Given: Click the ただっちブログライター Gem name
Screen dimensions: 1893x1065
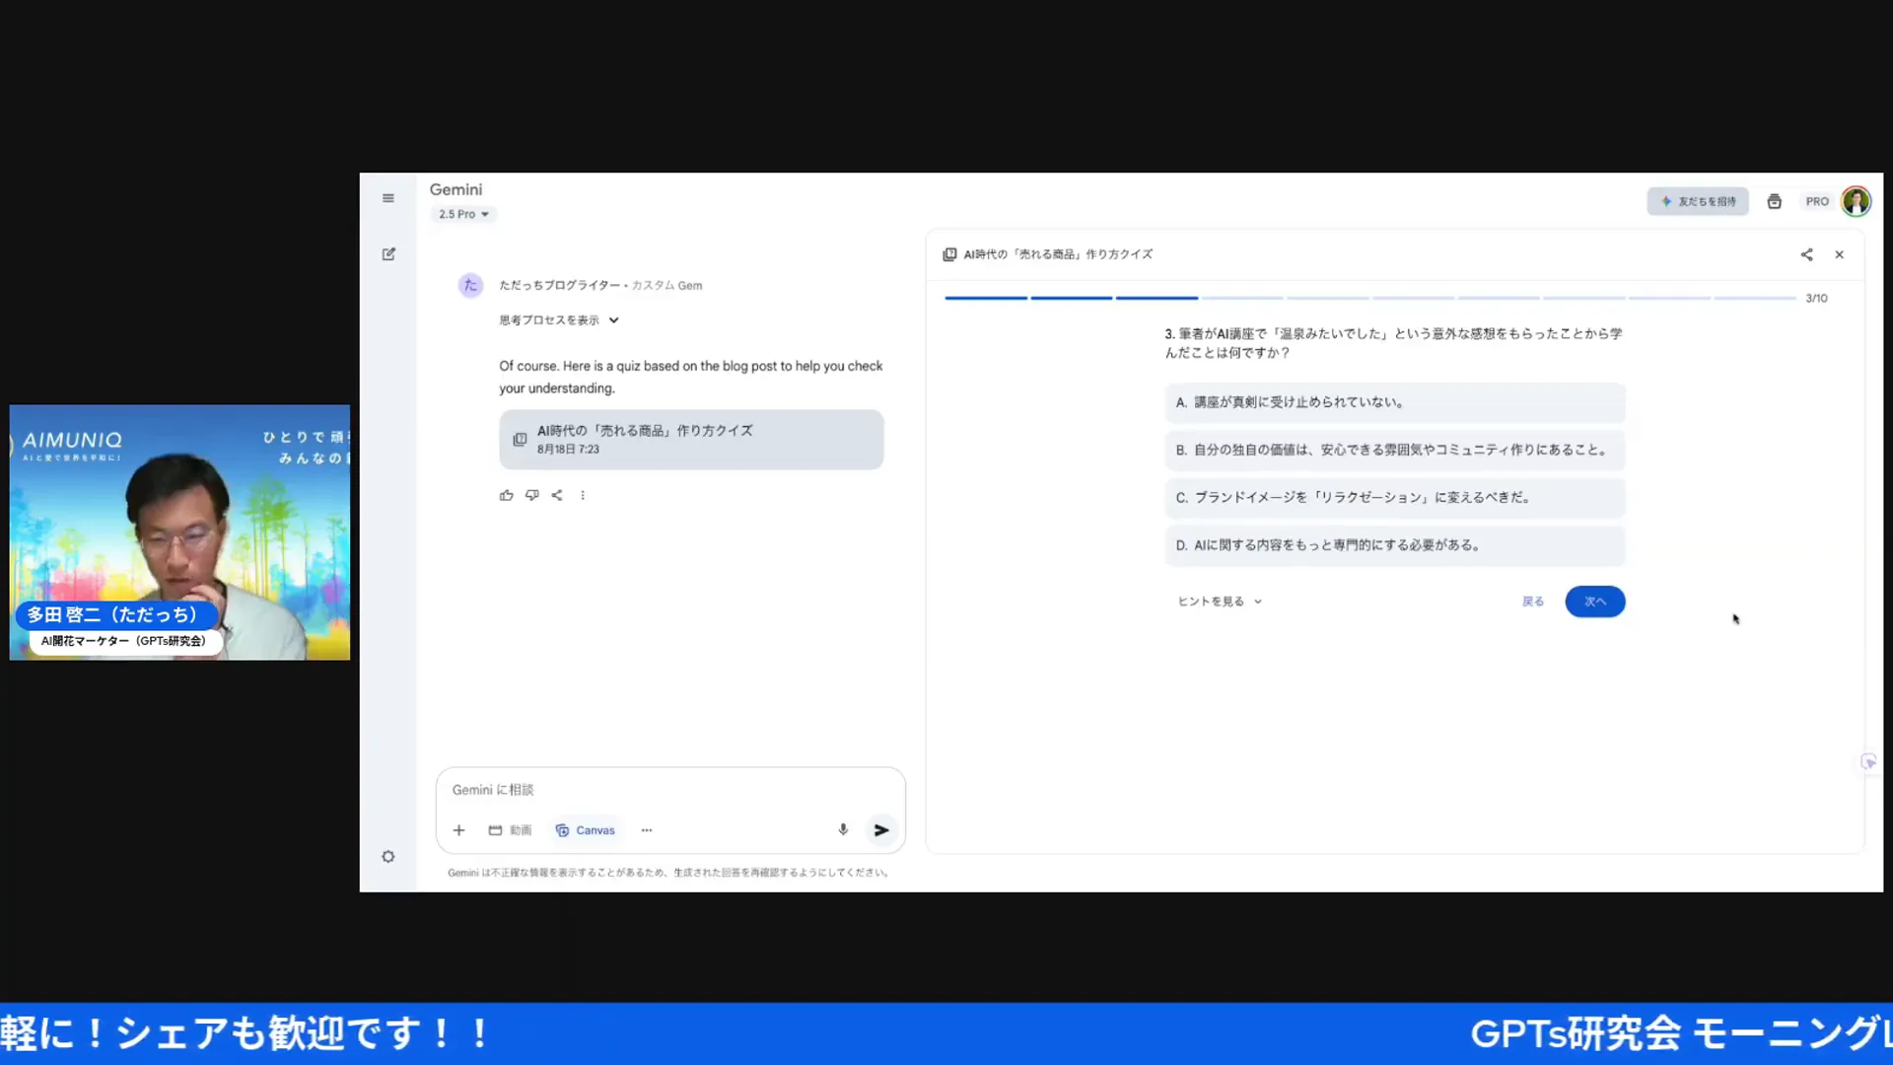Looking at the screenshot, I should click(x=559, y=285).
